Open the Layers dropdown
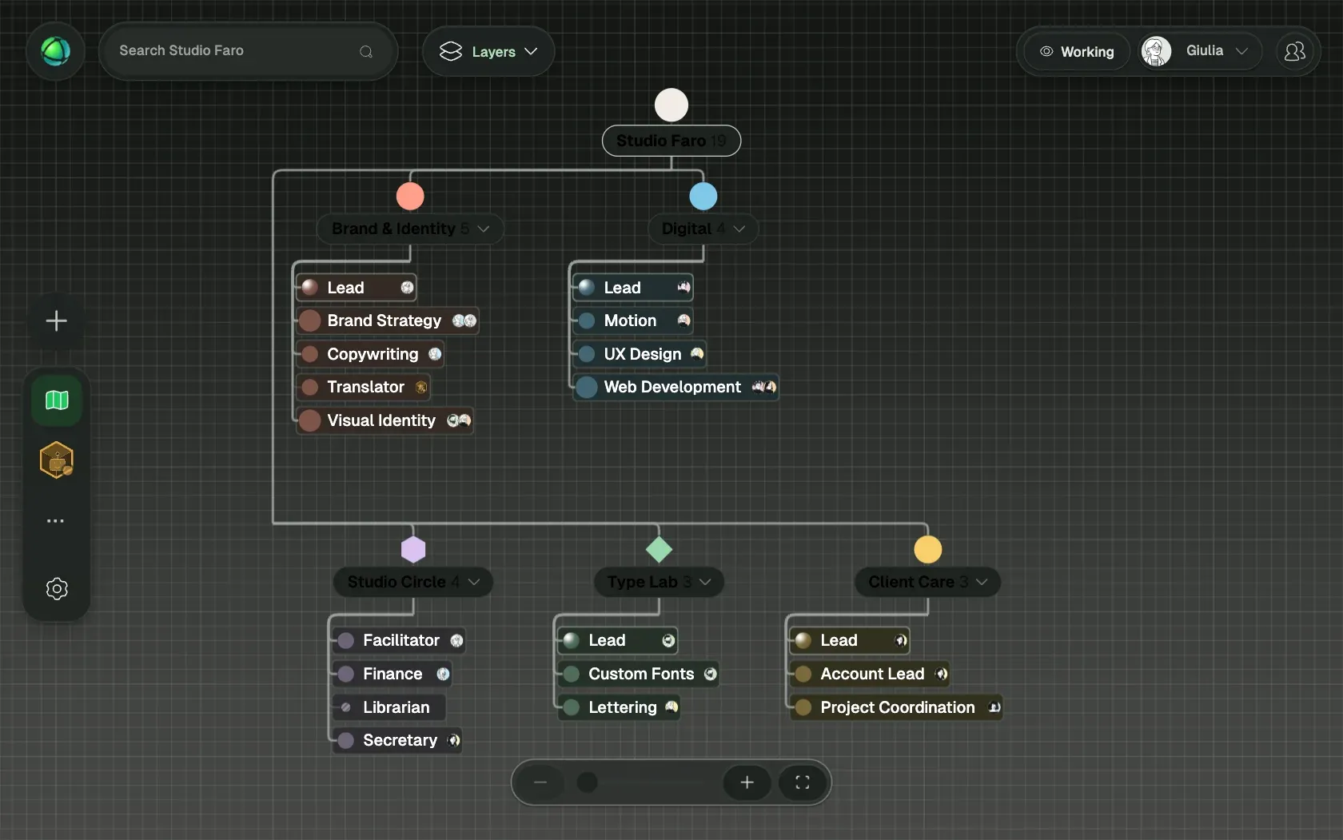This screenshot has width=1343, height=840. (488, 52)
